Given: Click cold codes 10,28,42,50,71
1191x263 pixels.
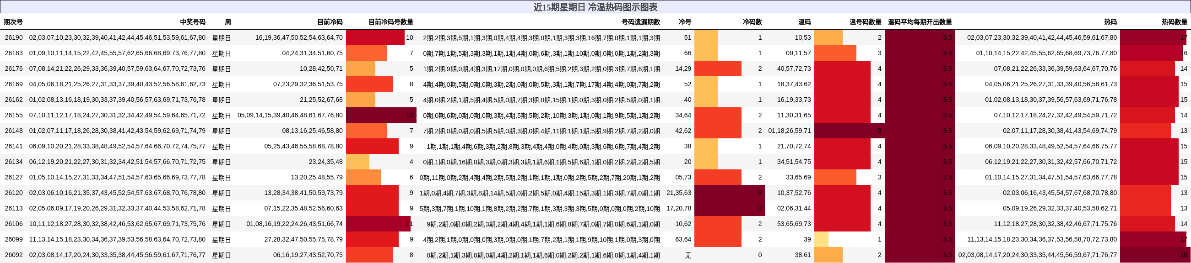Looking at the screenshot, I should point(321,69).
